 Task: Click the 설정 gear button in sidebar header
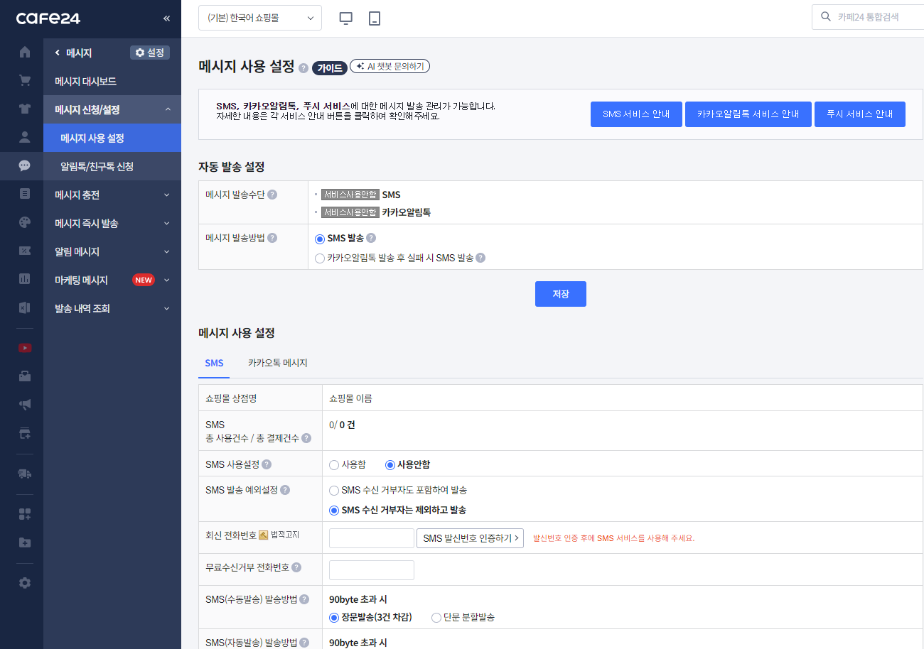coord(150,53)
